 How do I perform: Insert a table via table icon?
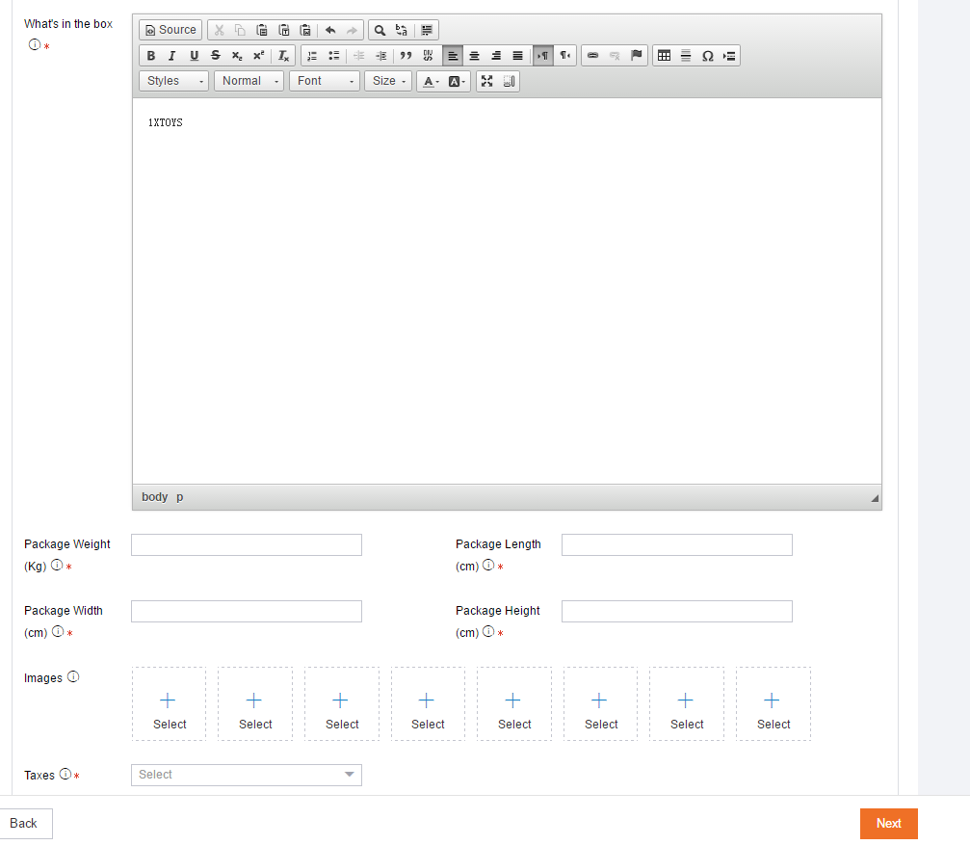(665, 56)
